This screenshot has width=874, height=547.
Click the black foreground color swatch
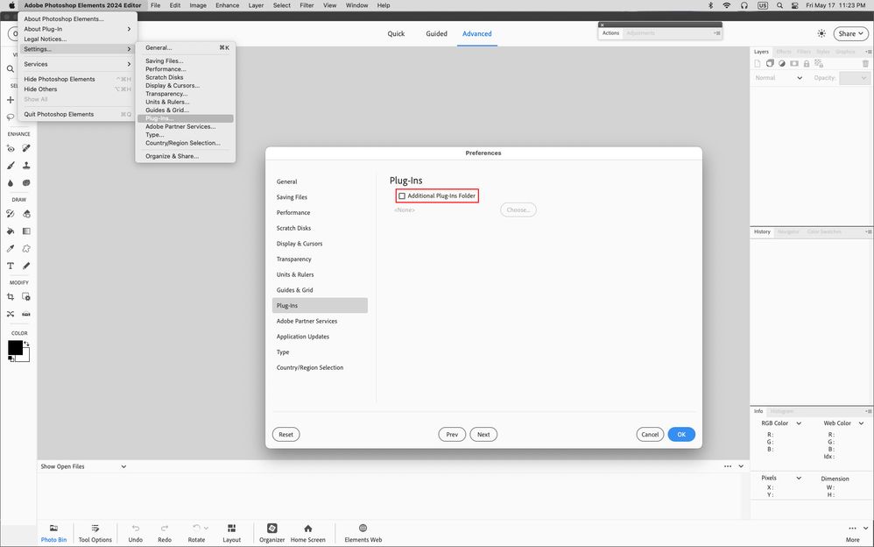(x=14, y=346)
